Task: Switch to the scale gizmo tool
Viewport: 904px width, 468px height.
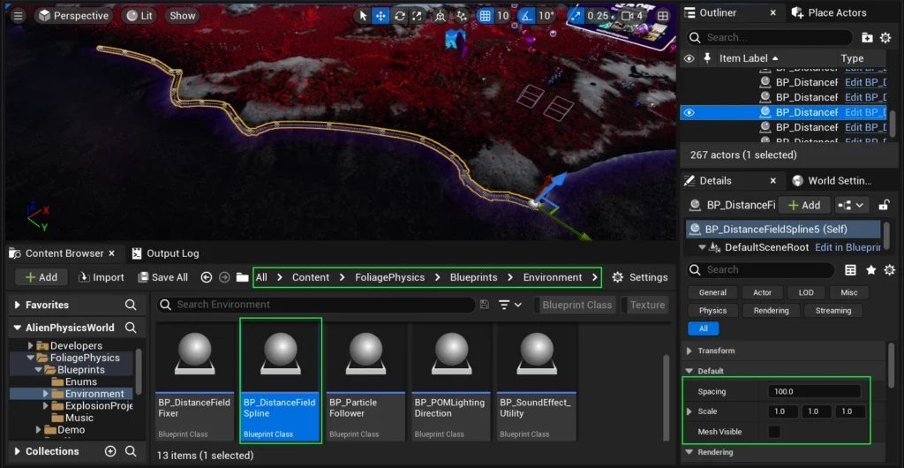Action: [x=418, y=16]
